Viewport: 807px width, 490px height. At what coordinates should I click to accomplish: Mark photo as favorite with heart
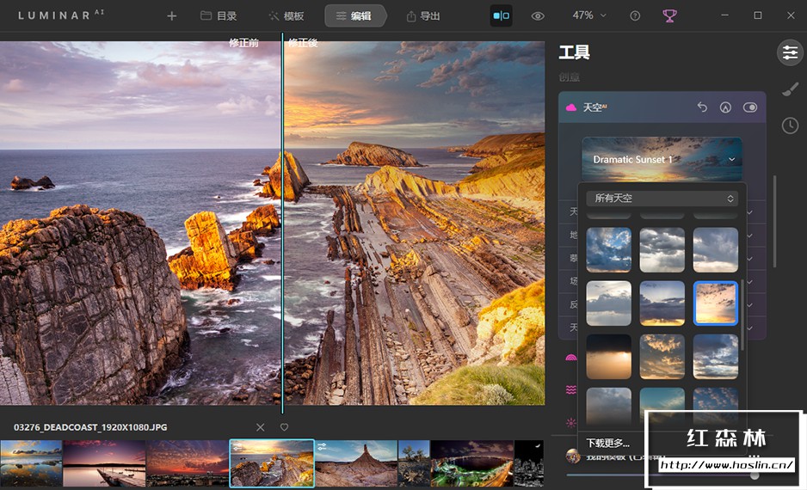(x=284, y=426)
